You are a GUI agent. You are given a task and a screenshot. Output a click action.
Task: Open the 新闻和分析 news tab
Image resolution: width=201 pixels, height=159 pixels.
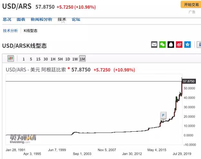click(x=42, y=19)
